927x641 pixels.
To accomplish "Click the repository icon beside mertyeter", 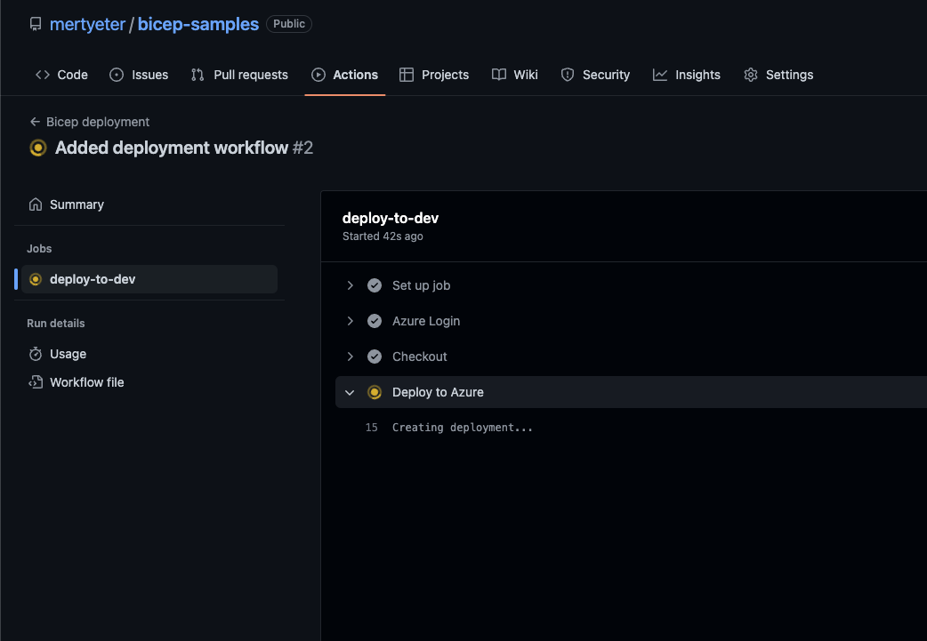I will point(36,24).
